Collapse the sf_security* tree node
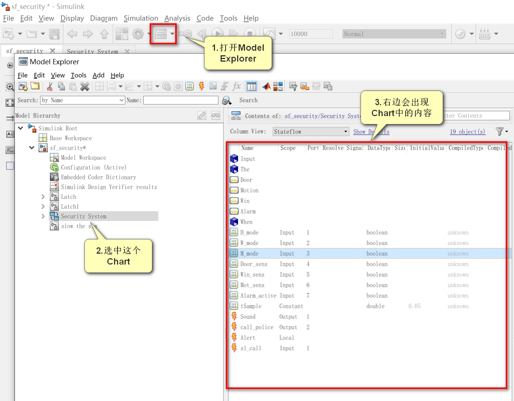The image size is (514, 401). (x=32, y=148)
